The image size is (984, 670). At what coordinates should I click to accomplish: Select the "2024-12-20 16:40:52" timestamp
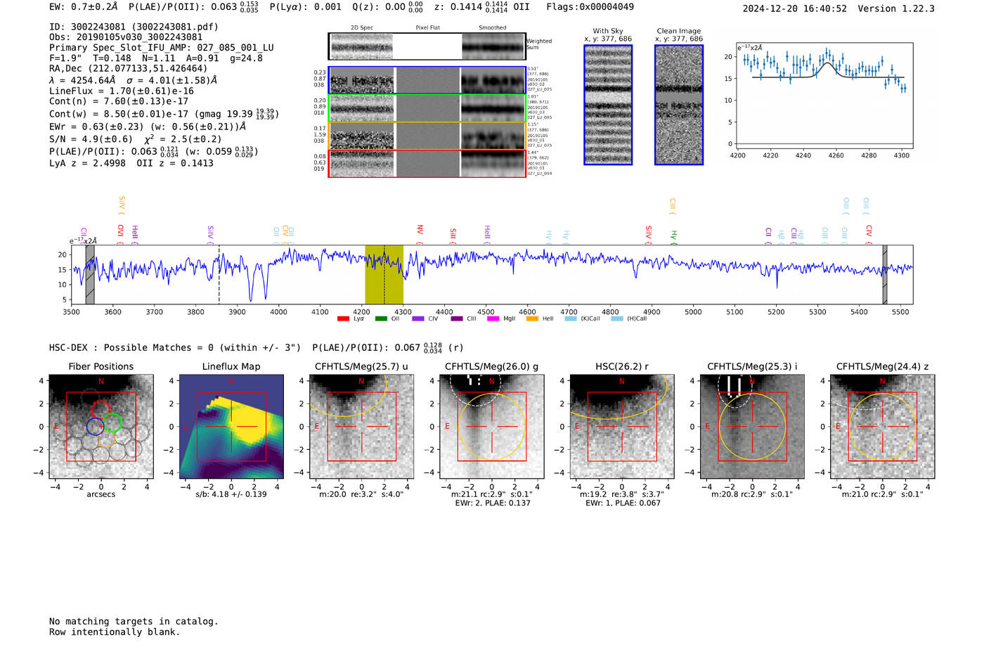click(x=795, y=9)
